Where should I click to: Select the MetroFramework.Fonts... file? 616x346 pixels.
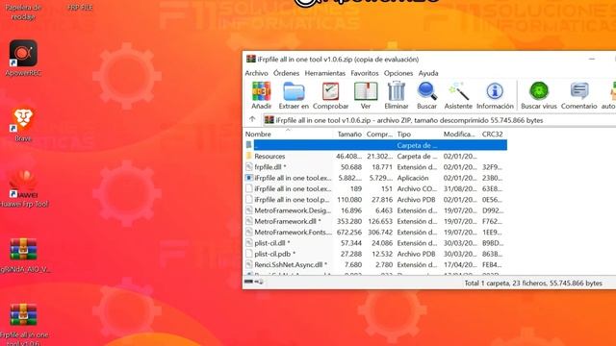(x=375, y=233)
